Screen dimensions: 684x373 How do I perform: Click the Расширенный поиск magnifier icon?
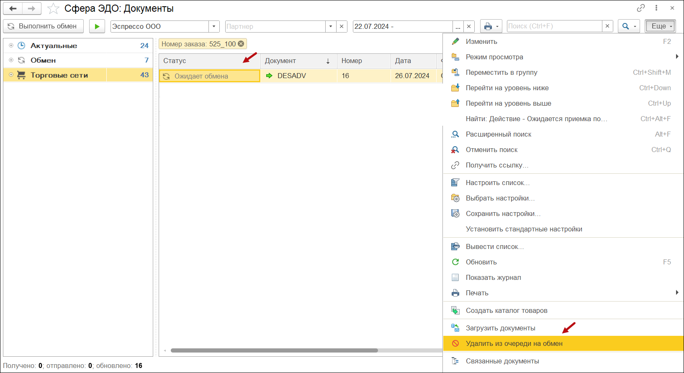pyautogui.click(x=455, y=134)
